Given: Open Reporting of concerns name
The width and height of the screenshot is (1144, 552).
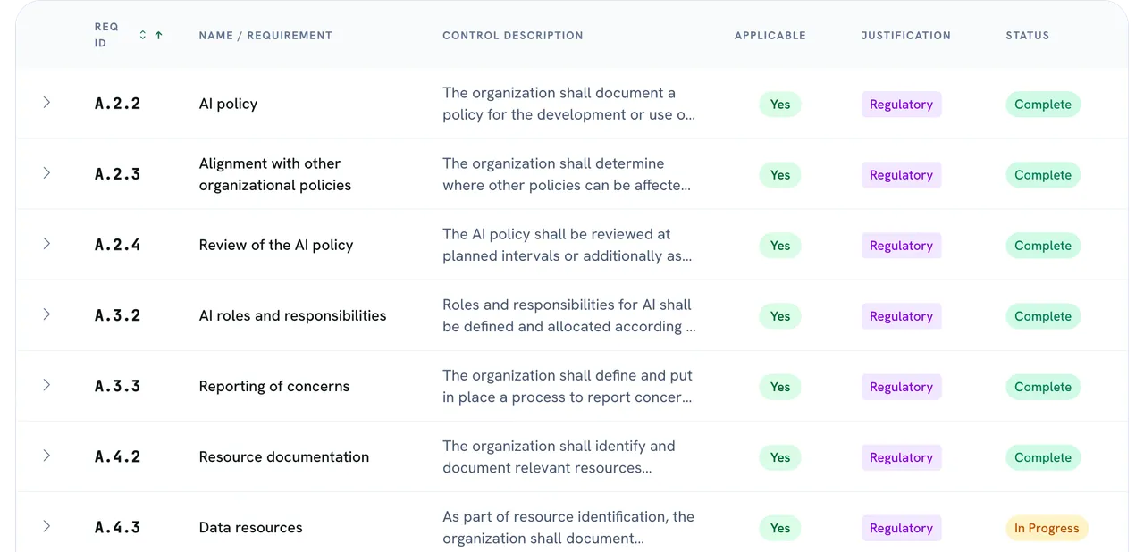Looking at the screenshot, I should (x=274, y=386).
